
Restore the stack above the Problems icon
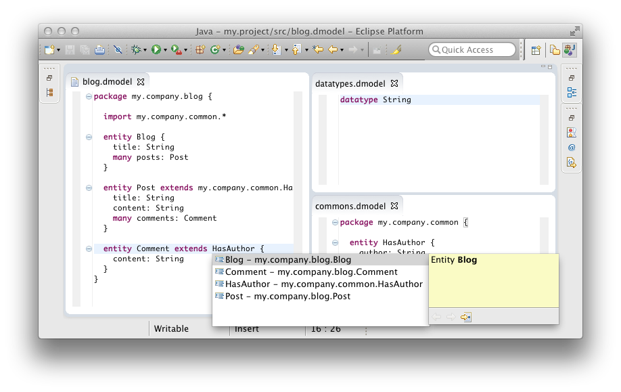572,118
